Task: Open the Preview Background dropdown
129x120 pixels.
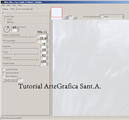Action: (123, 17)
